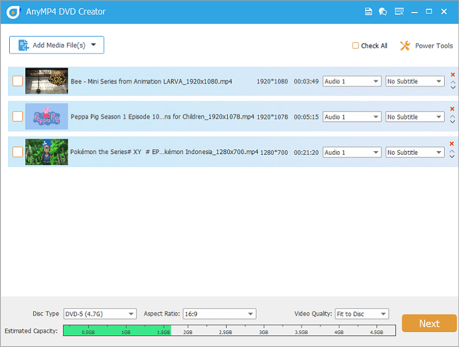Viewport: 459px width, 347px height.
Task: Open Audio 1 dropdown for Peppa Pig
Action: (x=352, y=117)
